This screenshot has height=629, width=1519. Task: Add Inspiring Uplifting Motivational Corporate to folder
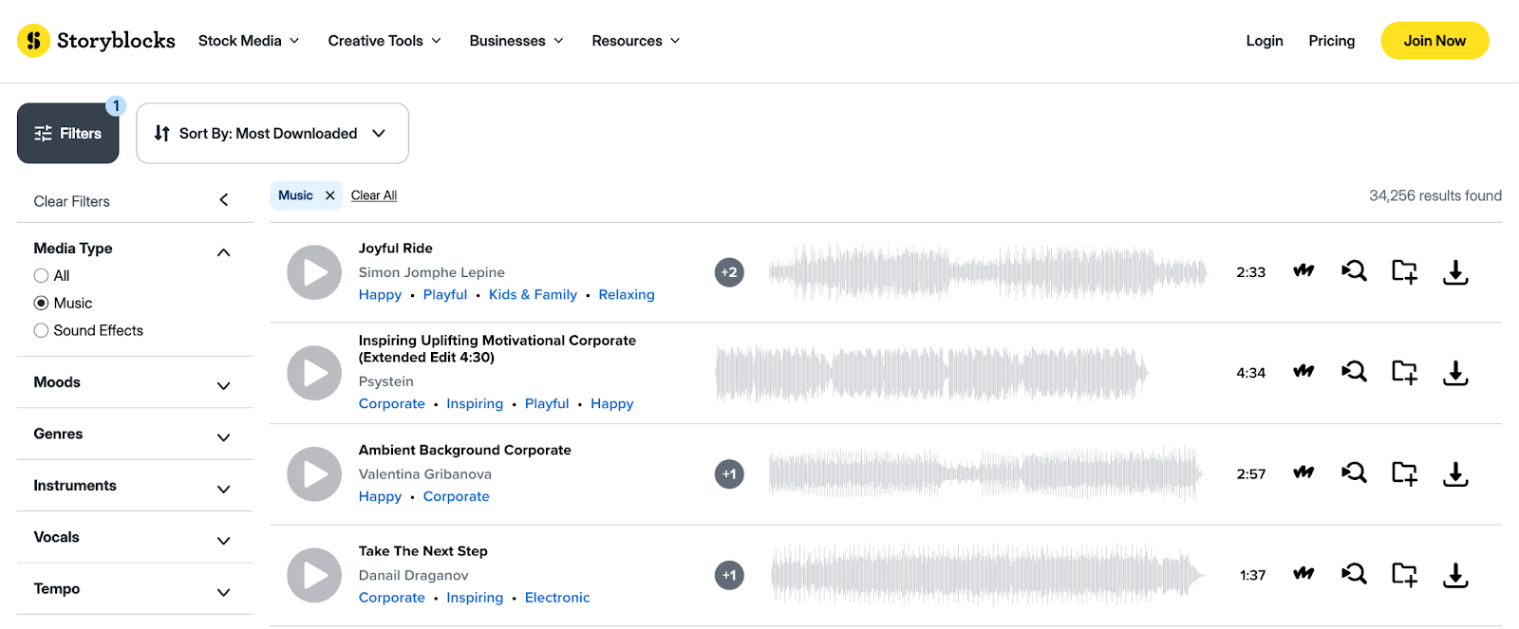click(1404, 373)
